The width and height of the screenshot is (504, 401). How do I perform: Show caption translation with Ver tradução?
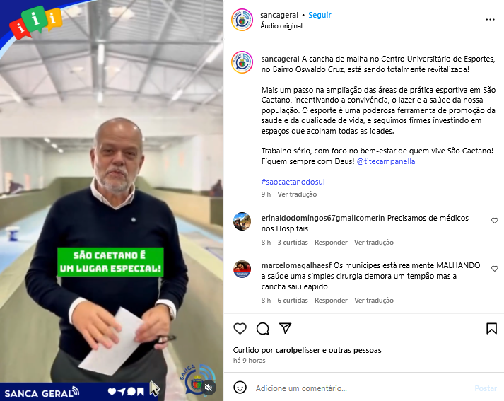297,194
